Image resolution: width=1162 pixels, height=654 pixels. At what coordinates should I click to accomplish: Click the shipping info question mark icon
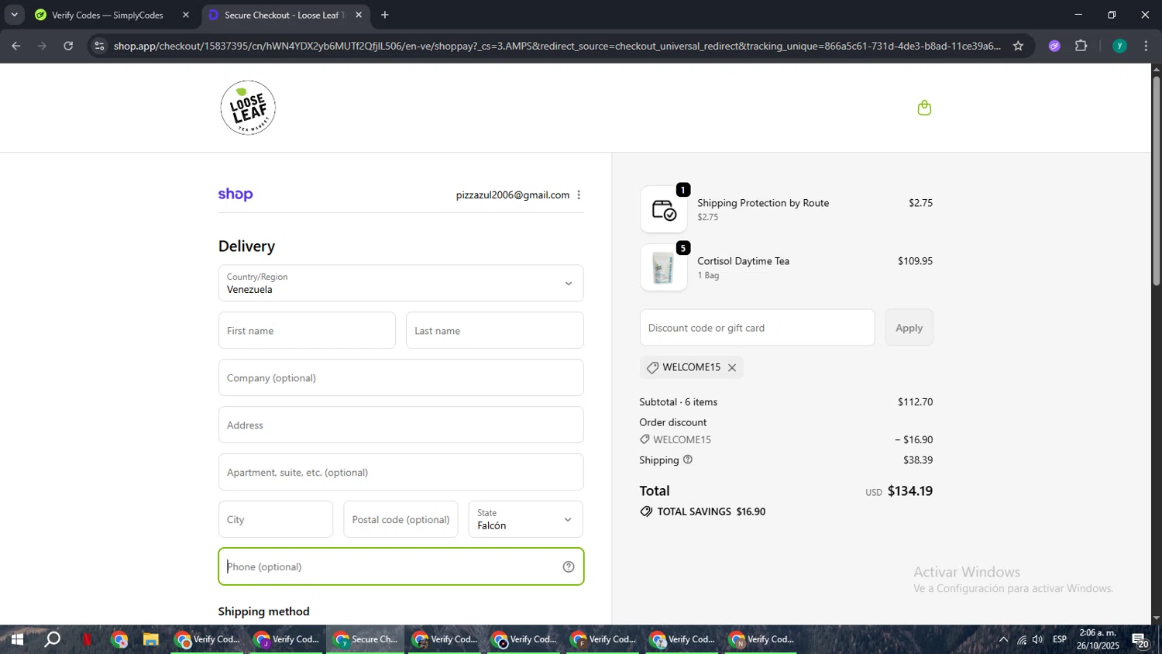pyautogui.click(x=688, y=460)
